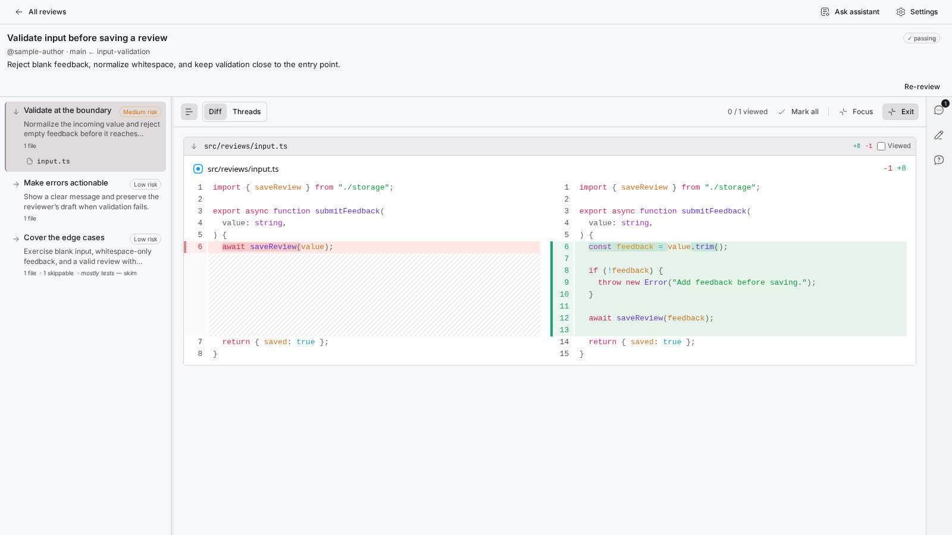
Task: Click the pencil edit icon in right rail
Action: point(939,135)
